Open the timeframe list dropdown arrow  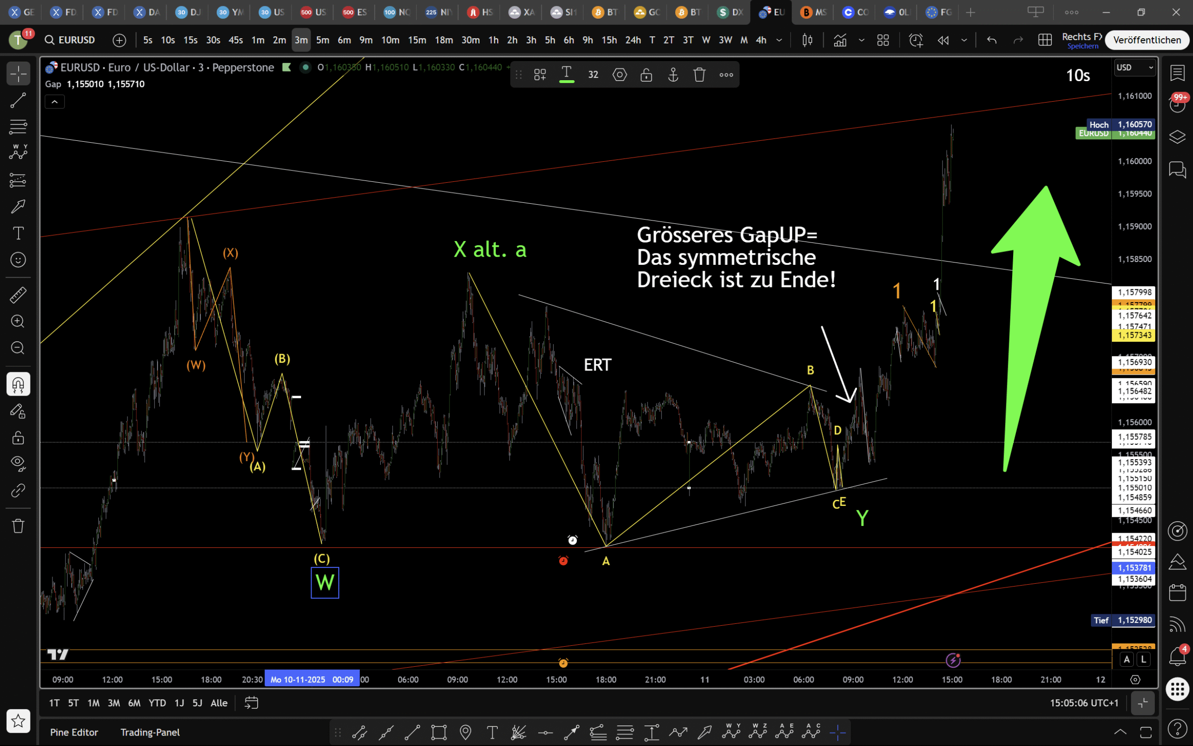click(779, 40)
